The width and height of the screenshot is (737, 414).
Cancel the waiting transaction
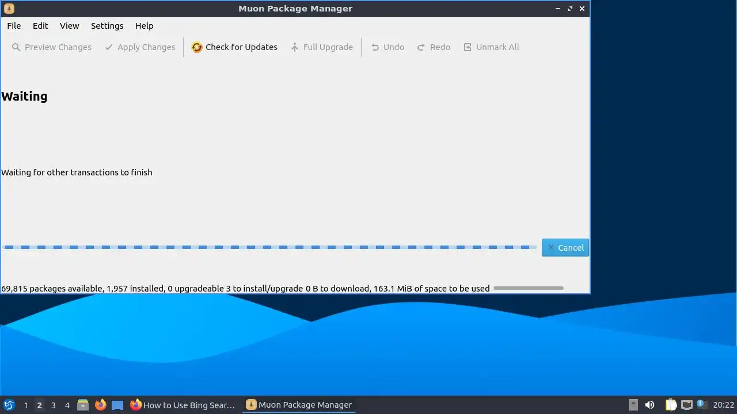coord(565,248)
